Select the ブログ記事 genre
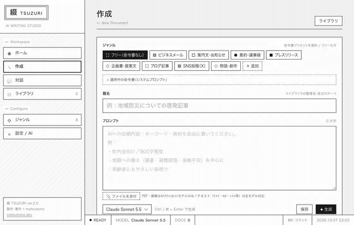This screenshot has width=354, height=225. coord(157,66)
